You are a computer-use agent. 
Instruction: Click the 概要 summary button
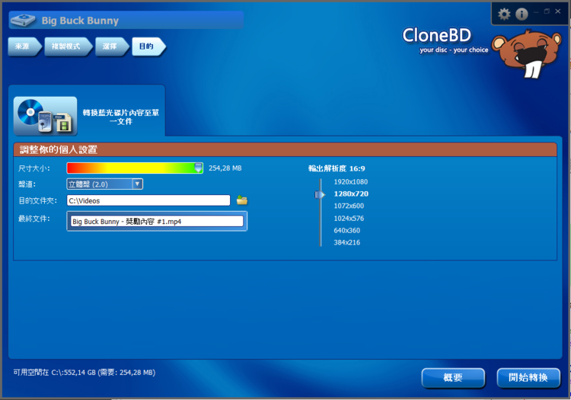[453, 378]
